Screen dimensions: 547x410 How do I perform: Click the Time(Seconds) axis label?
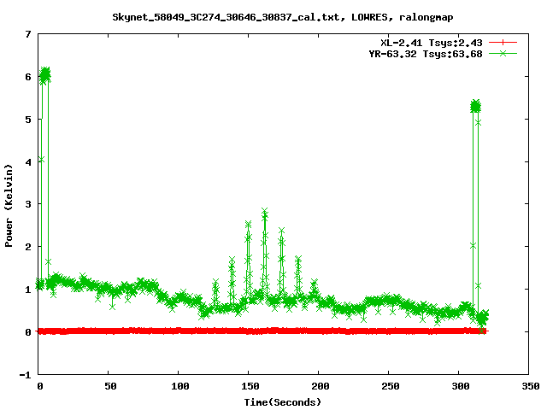tap(283, 402)
